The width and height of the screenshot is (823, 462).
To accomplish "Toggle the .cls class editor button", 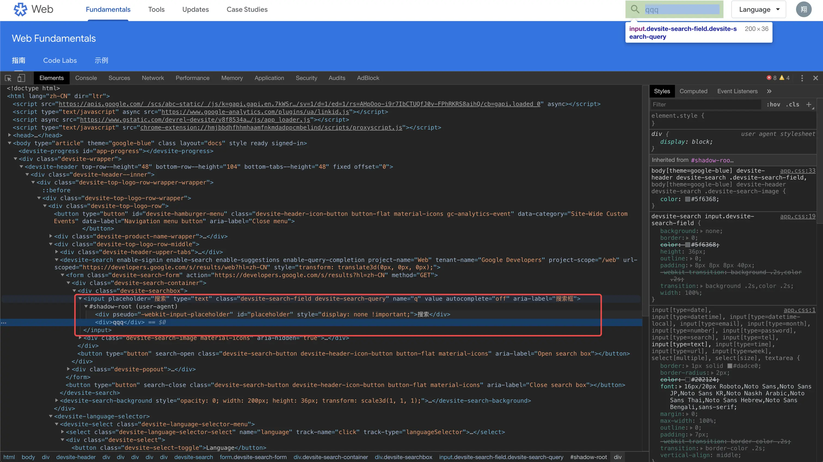I will [793, 105].
